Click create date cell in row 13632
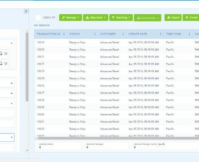 [144, 129]
